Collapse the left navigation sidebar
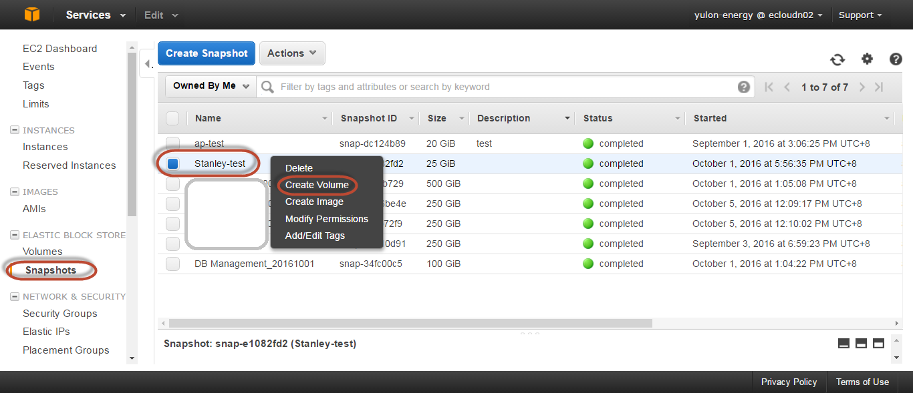Screen dimensions: 913x393 coord(147,64)
